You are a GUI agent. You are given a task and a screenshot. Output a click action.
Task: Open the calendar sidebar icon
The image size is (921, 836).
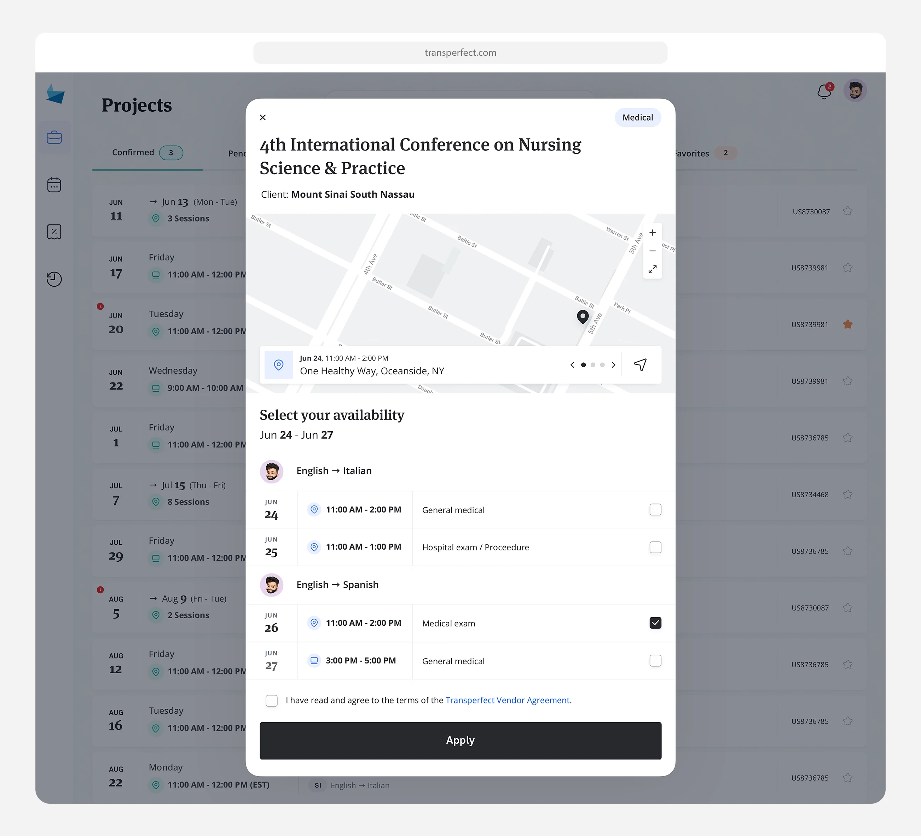click(54, 185)
